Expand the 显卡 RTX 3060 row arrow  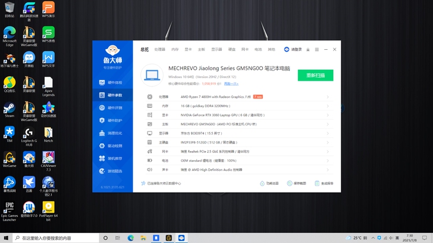coord(328,115)
